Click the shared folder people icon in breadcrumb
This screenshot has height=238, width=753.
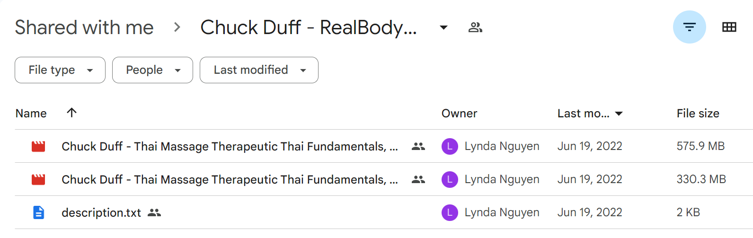click(x=475, y=27)
